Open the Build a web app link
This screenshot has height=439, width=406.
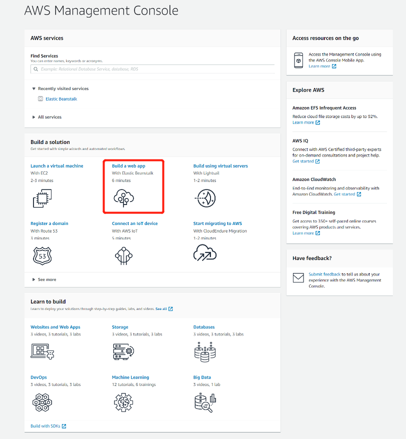[128, 165]
